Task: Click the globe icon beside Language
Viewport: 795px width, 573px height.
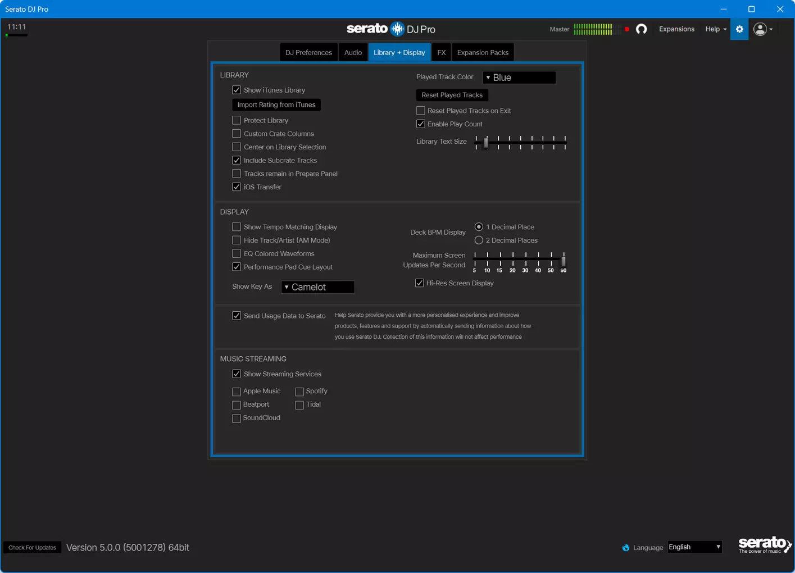Action: [626, 548]
